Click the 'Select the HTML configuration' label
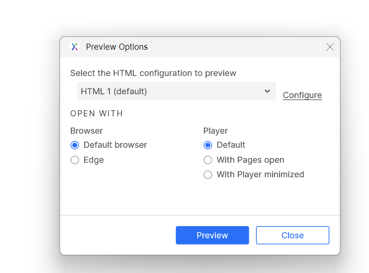Viewport: 369px width, 273px height. coord(153,73)
